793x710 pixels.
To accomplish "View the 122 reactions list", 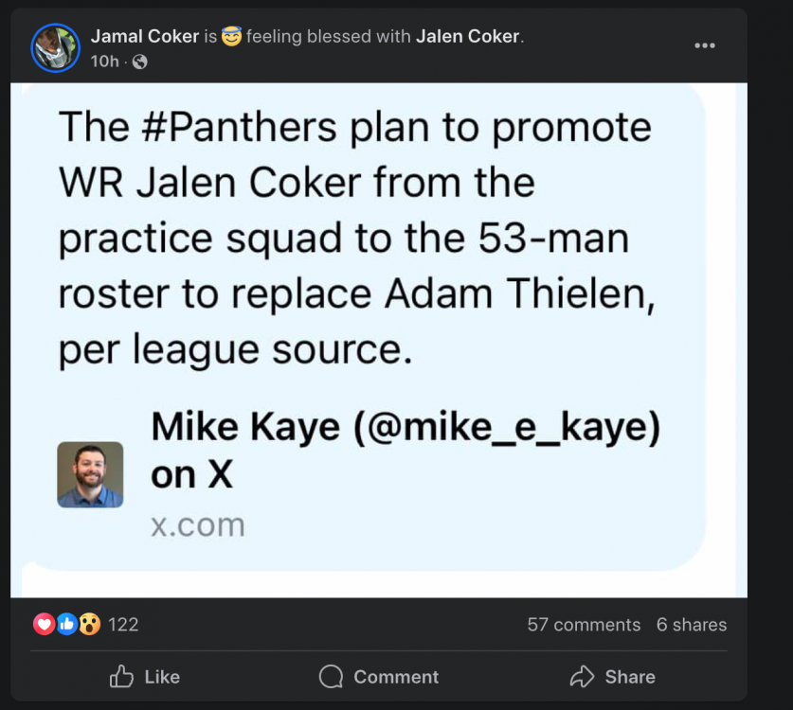I will [123, 624].
